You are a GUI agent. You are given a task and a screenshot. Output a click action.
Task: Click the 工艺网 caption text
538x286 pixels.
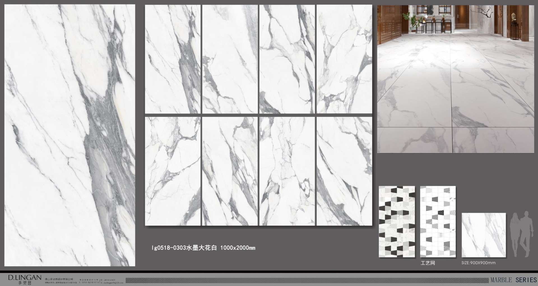coord(428,263)
